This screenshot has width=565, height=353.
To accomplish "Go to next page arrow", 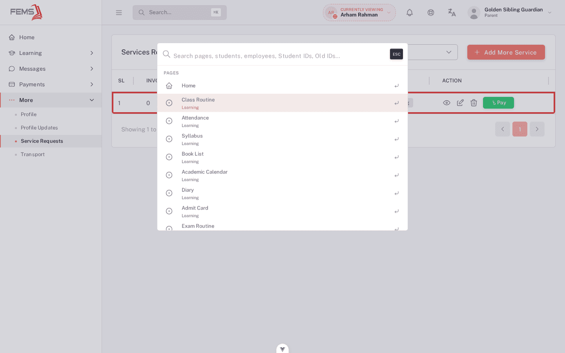I will 537,129.
